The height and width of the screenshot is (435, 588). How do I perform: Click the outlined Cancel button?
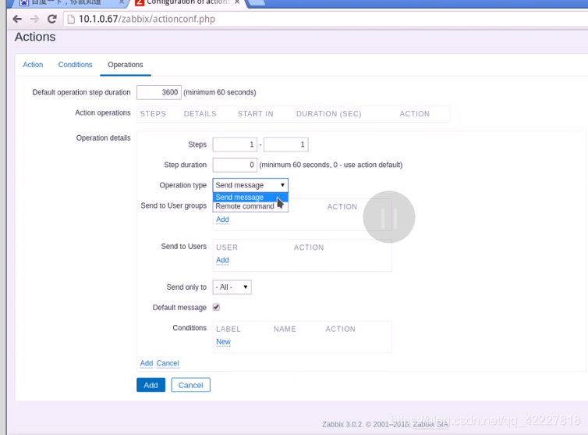point(190,385)
